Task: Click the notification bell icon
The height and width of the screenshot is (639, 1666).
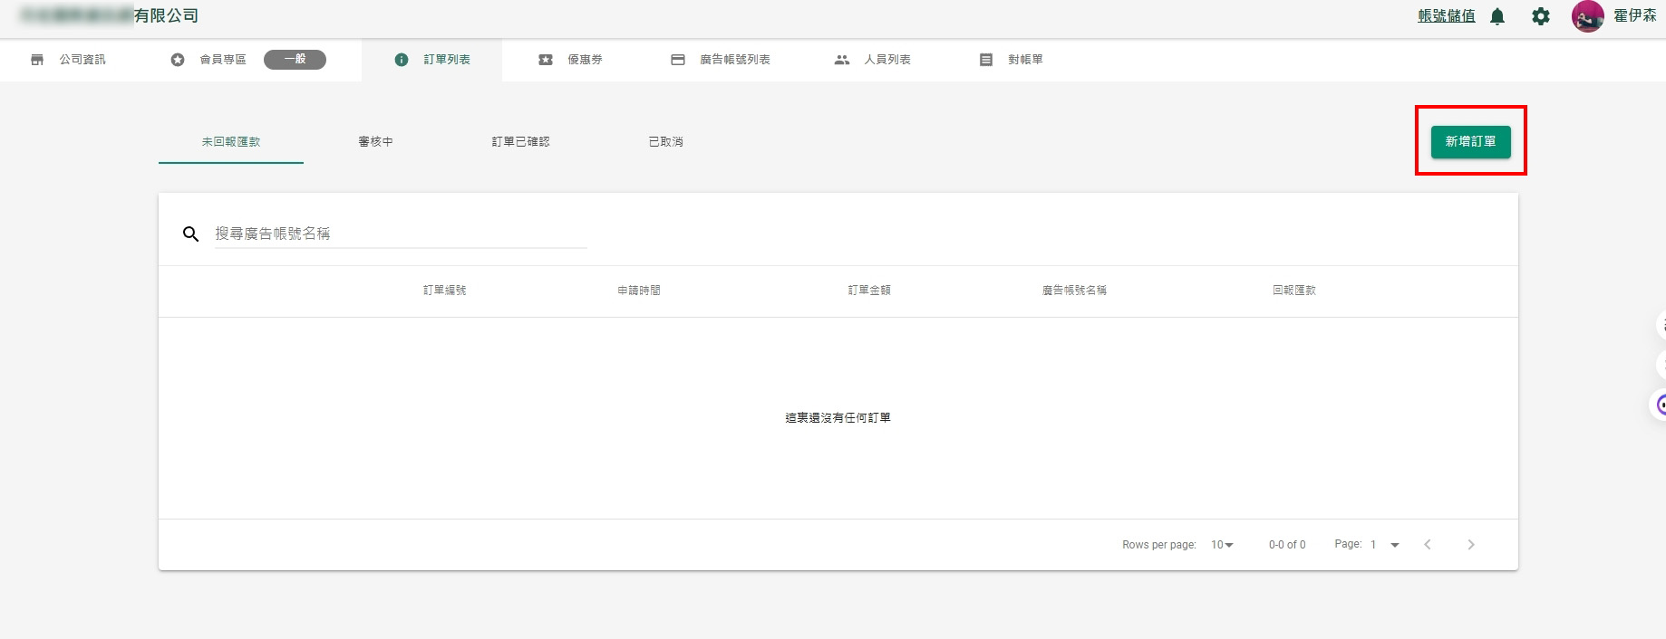Action: click(x=1497, y=16)
